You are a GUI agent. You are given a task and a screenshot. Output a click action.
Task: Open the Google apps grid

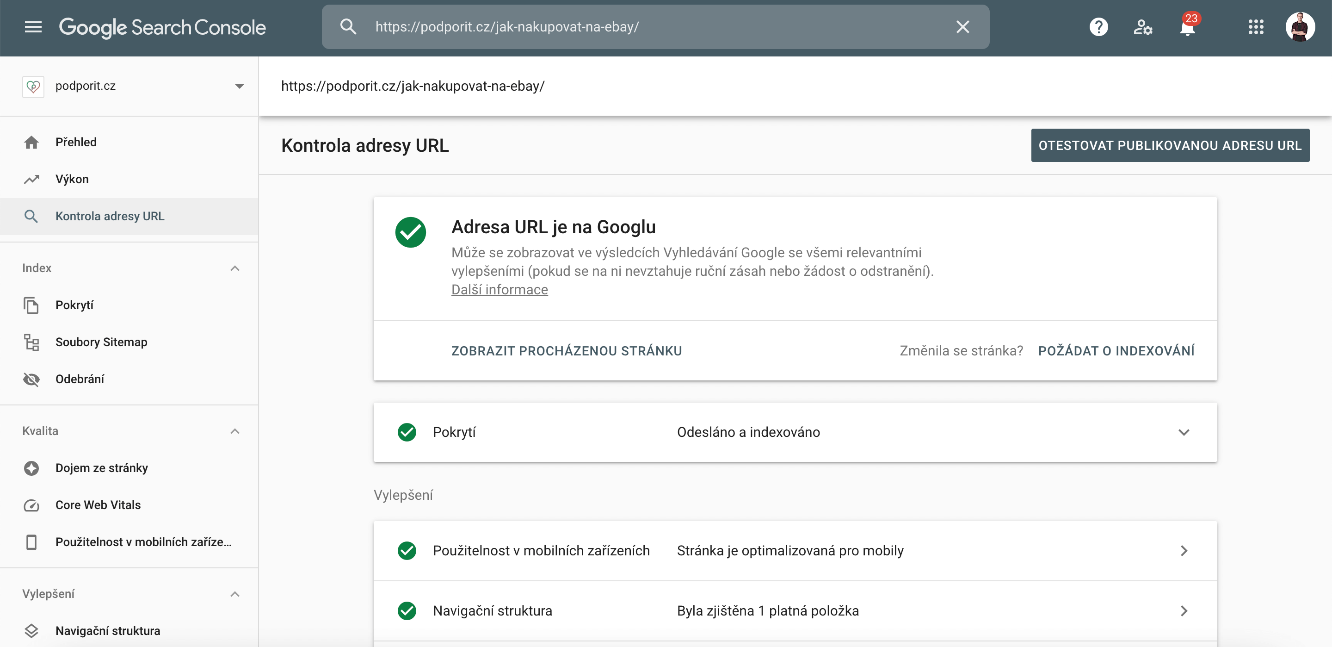pos(1256,27)
